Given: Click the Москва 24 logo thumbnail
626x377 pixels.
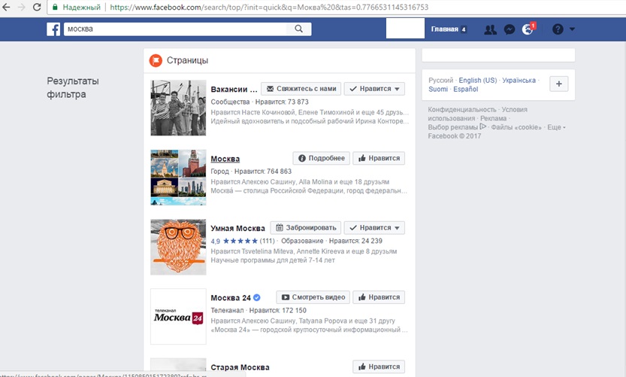Looking at the screenshot, I should point(178,317).
